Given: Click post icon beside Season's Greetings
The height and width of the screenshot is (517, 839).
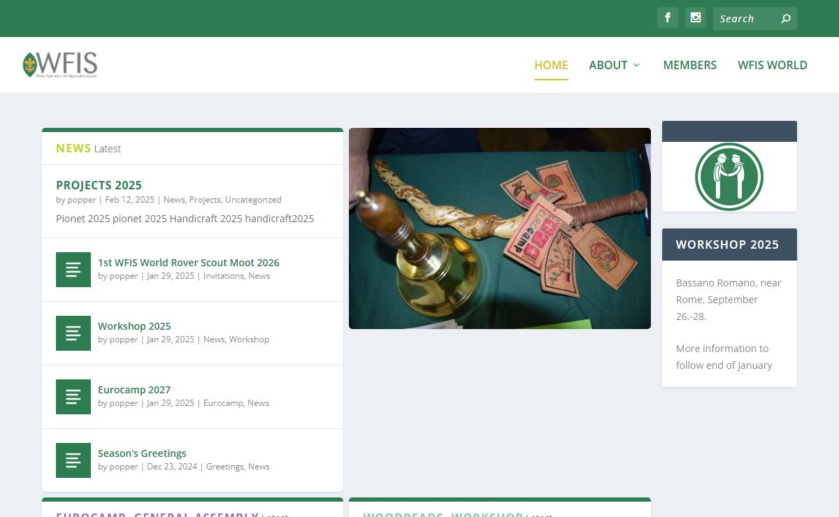Looking at the screenshot, I should click(73, 460).
